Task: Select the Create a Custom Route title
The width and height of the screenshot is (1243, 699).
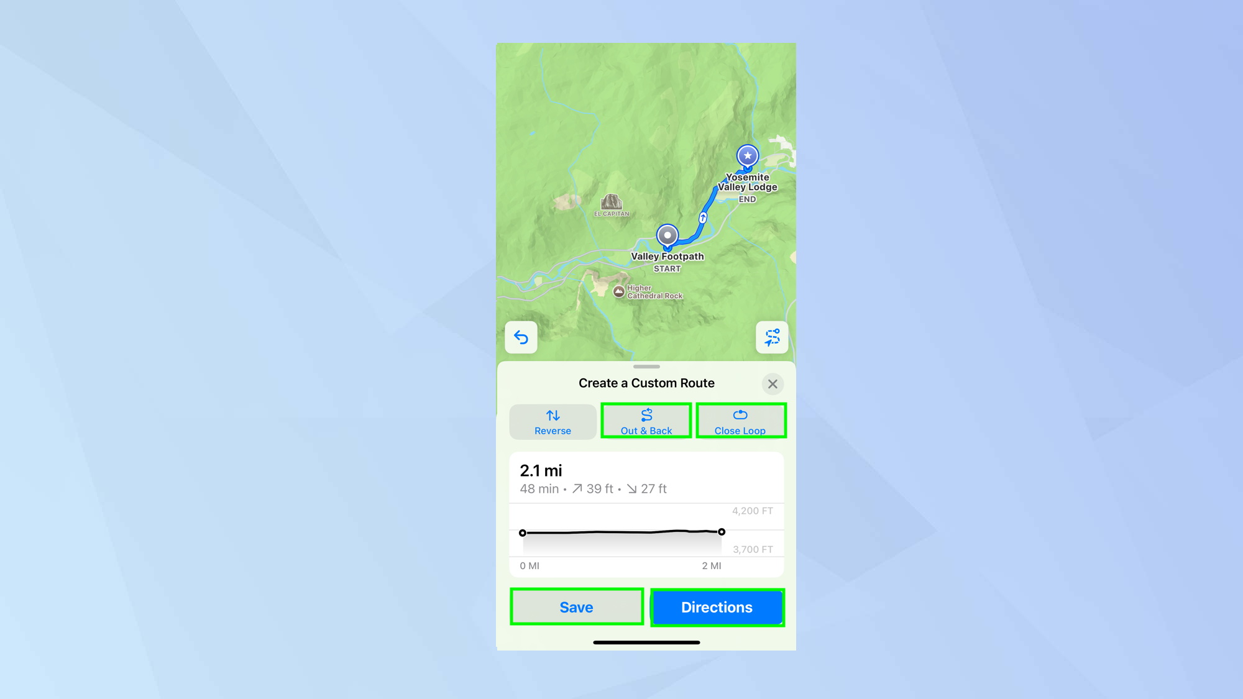Action: click(x=645, y=383)
